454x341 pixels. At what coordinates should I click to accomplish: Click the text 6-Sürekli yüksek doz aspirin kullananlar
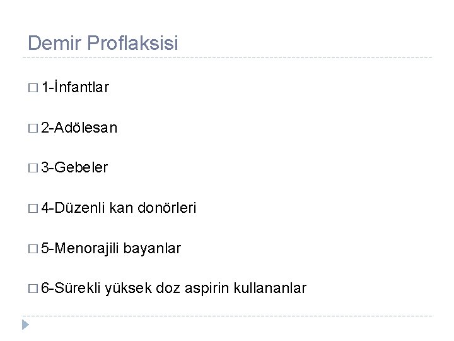[x=174, y=288]
